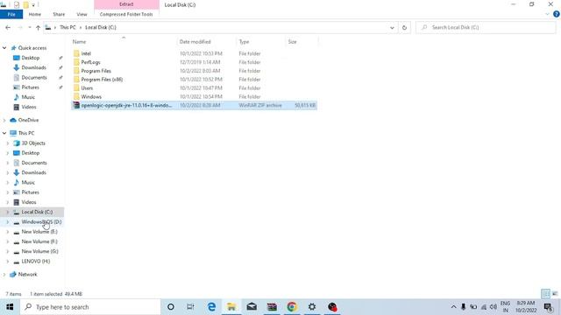Switch to large thumbnails view icon
The image size is (561, 315).
tap(555, 294)
